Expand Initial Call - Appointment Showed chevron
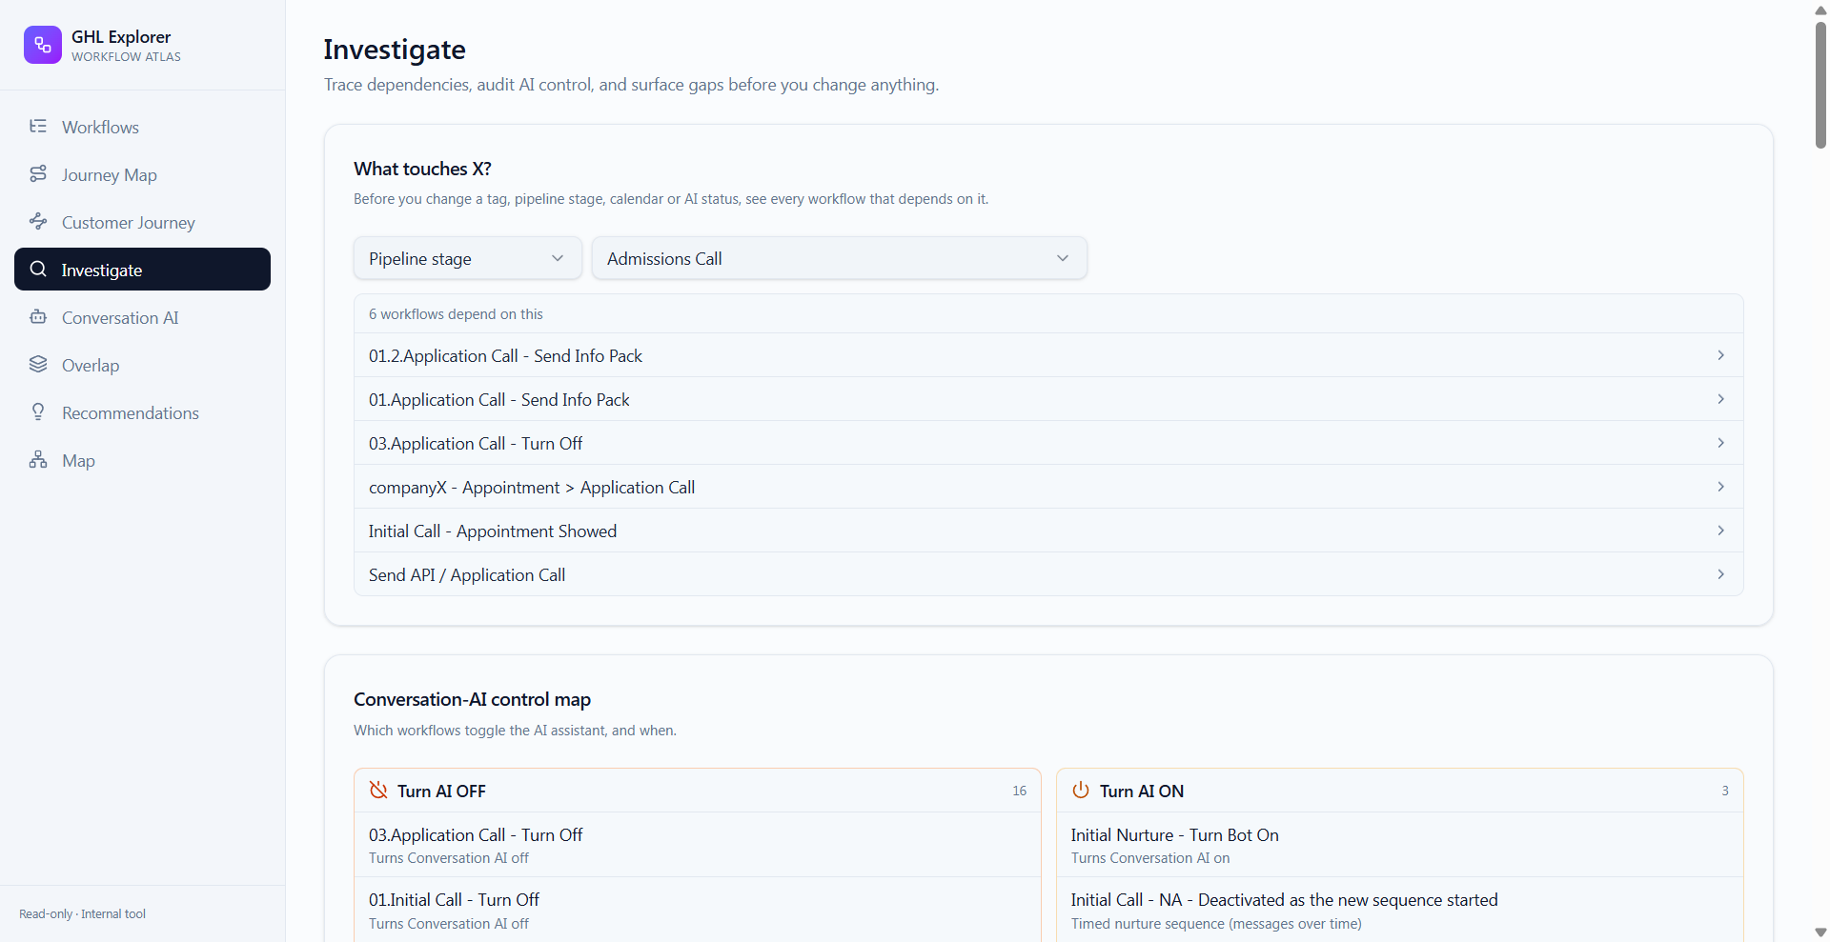 (1720, 531)
